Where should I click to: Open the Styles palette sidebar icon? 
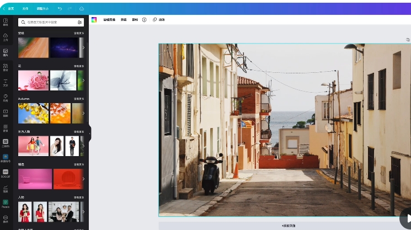click(x=6, y=98)
